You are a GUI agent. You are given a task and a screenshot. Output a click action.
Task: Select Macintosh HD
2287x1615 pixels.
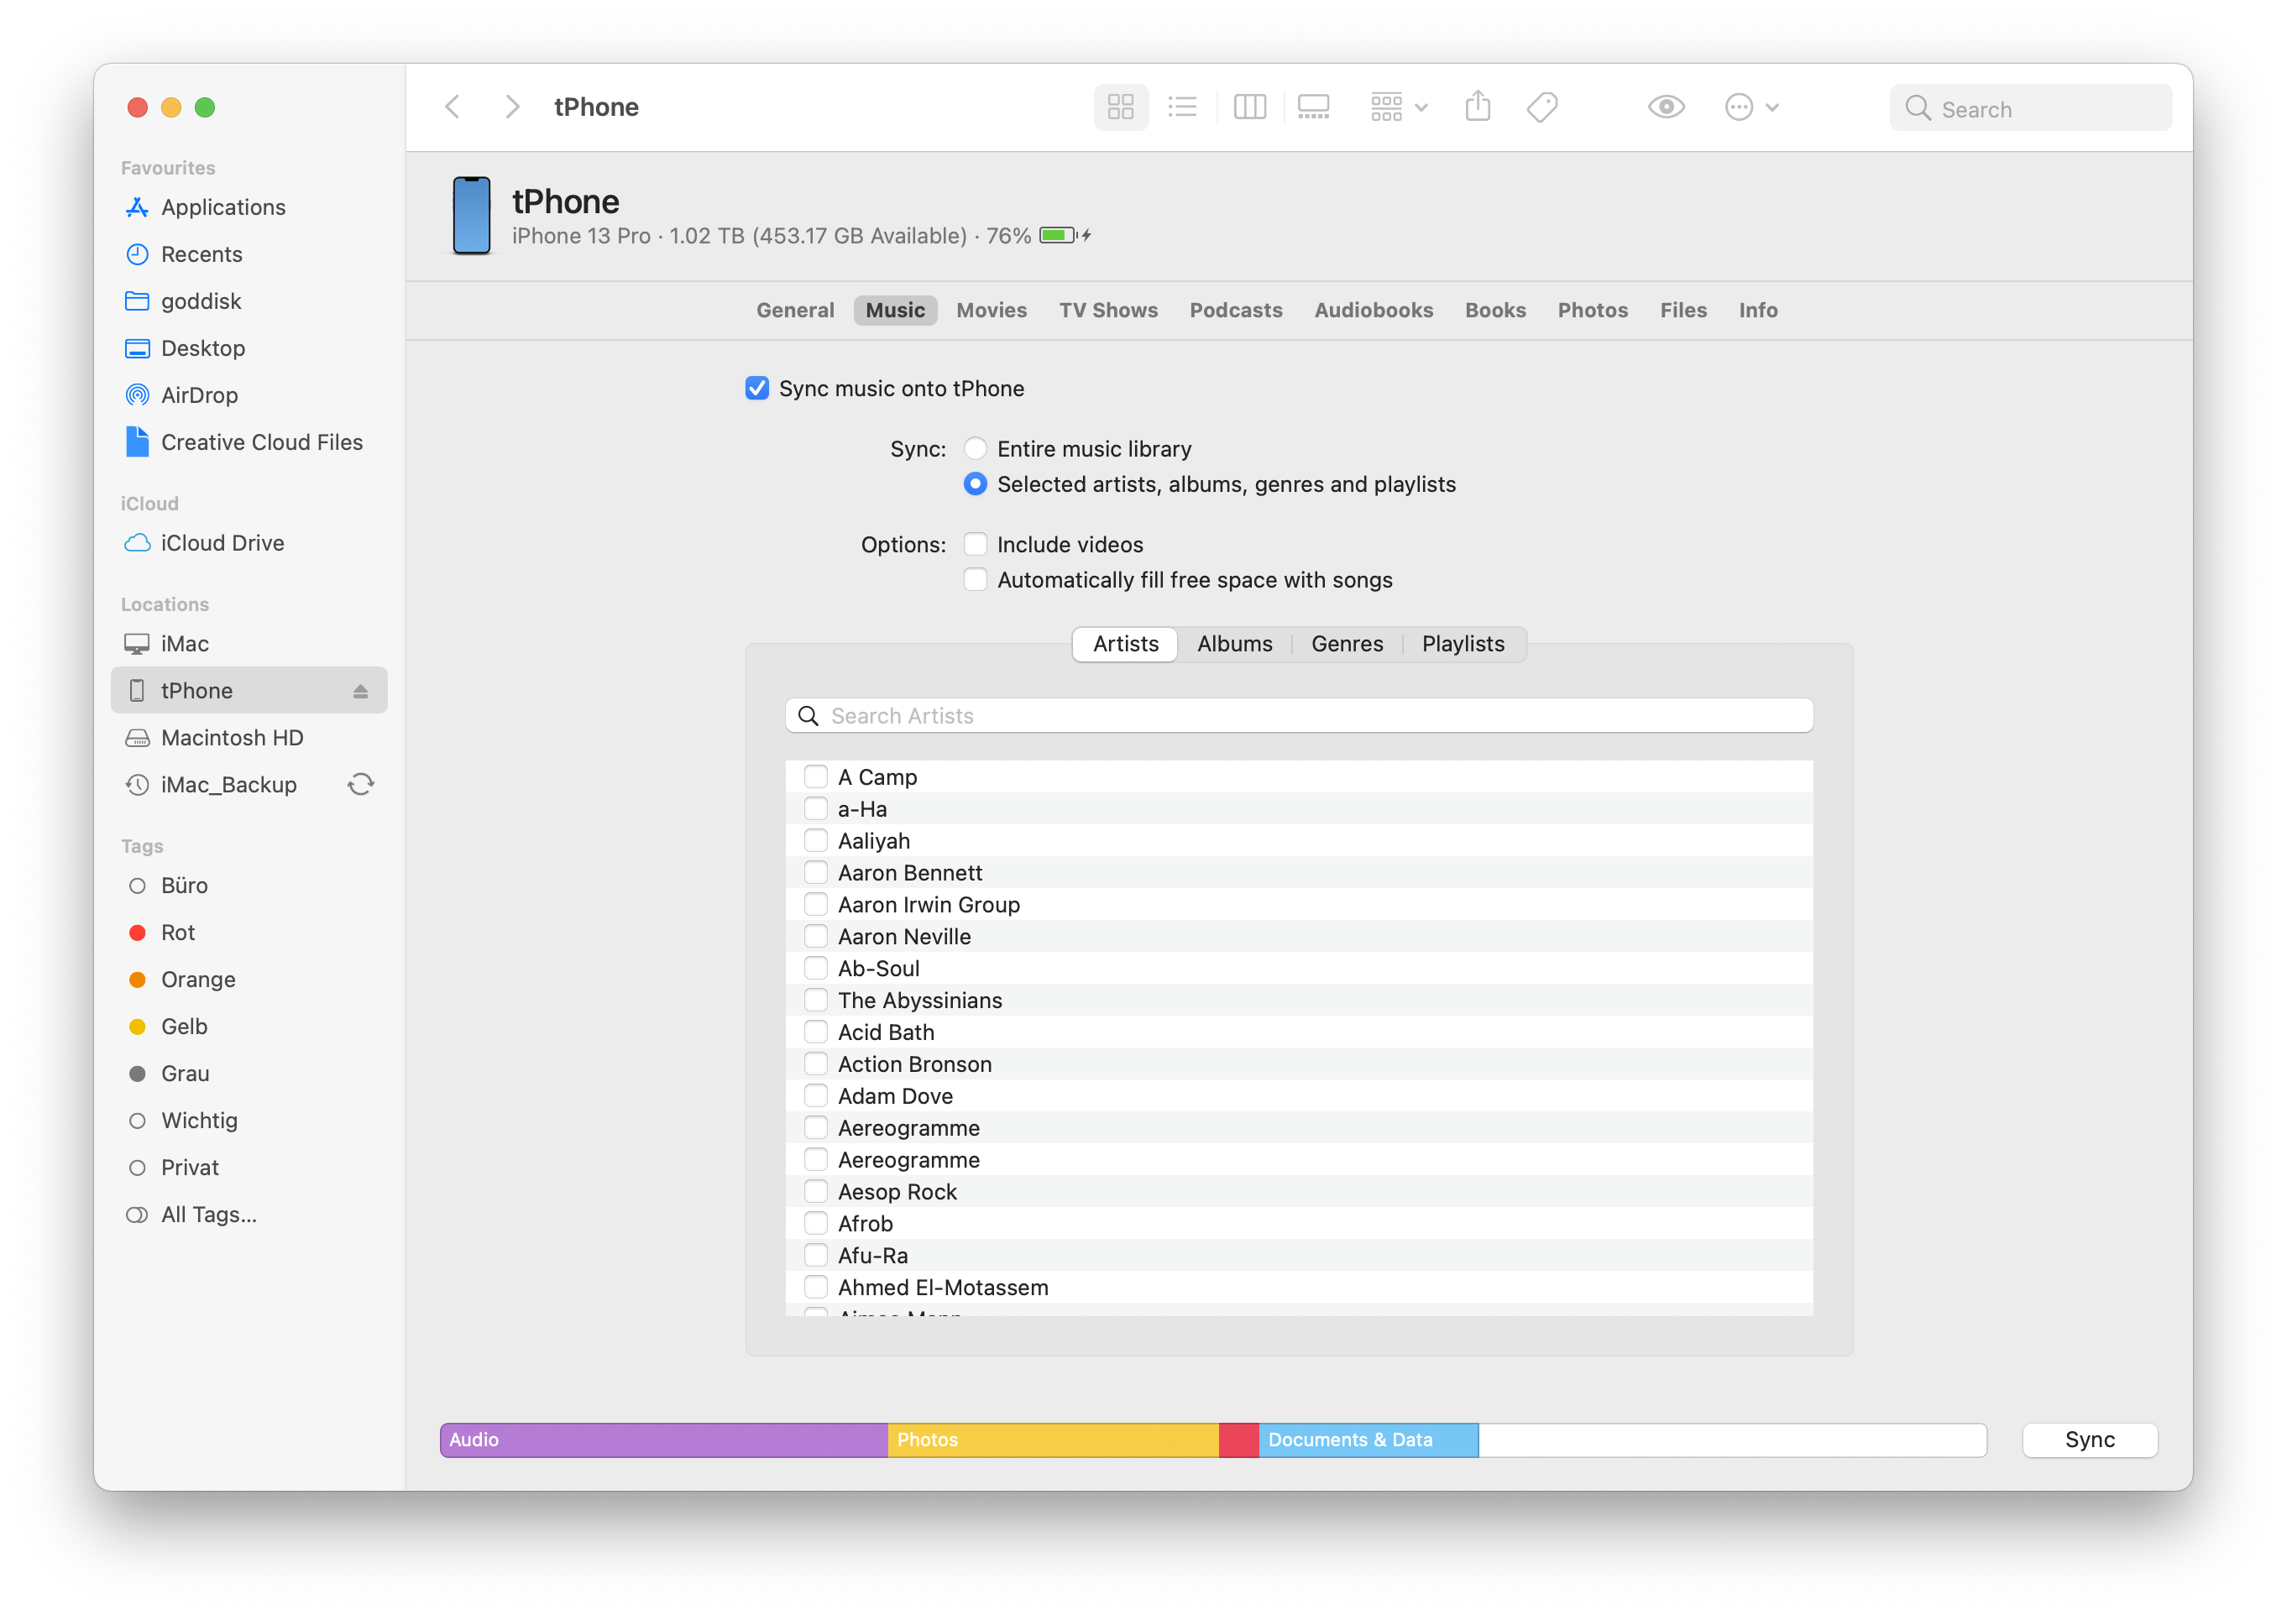tap(248, 738)
